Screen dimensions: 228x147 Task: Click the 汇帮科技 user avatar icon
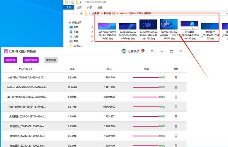click(124, 51)
